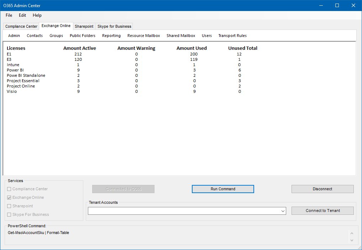Open the File menu

coord(9,15)
